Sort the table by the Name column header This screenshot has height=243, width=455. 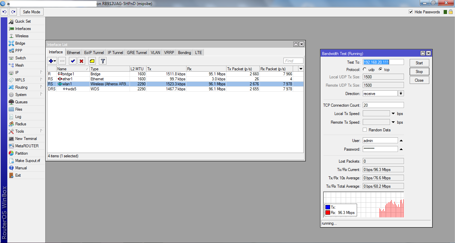(73, 69)
